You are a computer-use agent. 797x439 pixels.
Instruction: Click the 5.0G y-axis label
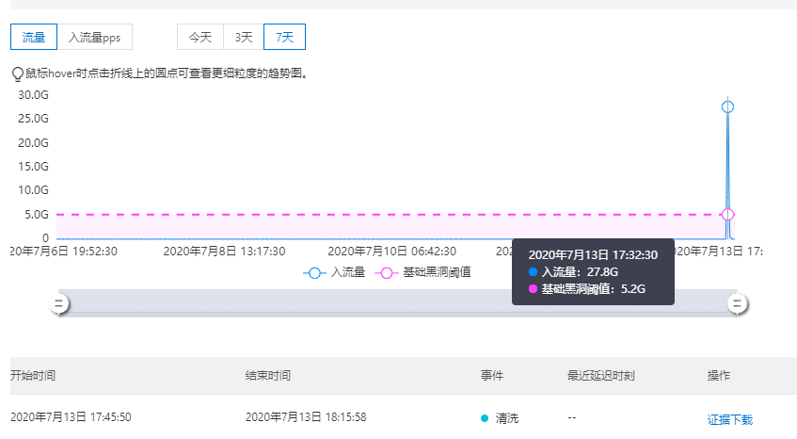[37, 215]
